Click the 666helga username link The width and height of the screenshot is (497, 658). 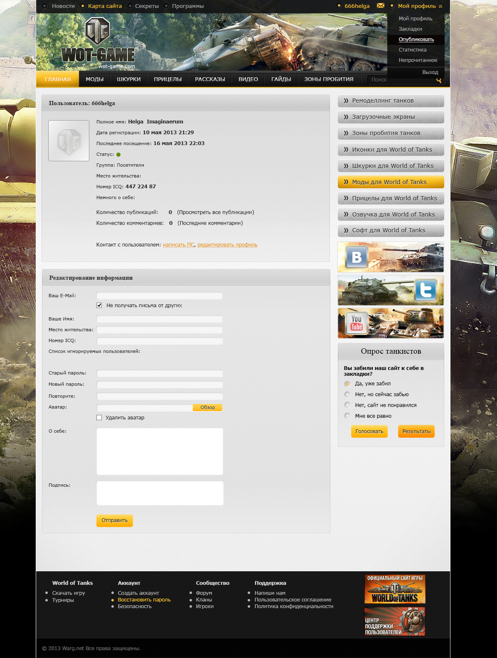coord(357,6)
